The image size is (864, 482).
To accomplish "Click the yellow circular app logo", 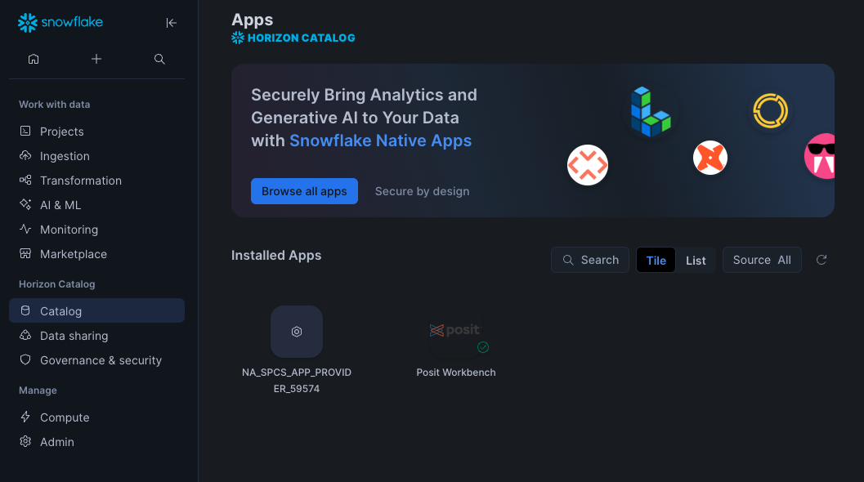I will click(770, 111).
